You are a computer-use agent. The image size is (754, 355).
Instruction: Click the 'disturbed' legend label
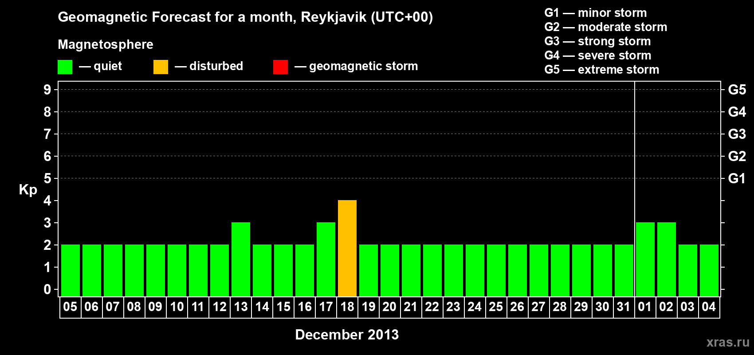coord(216,66)
